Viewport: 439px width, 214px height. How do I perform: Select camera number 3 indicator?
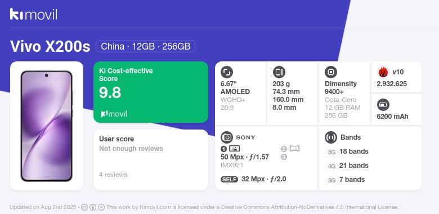point(284,157)
